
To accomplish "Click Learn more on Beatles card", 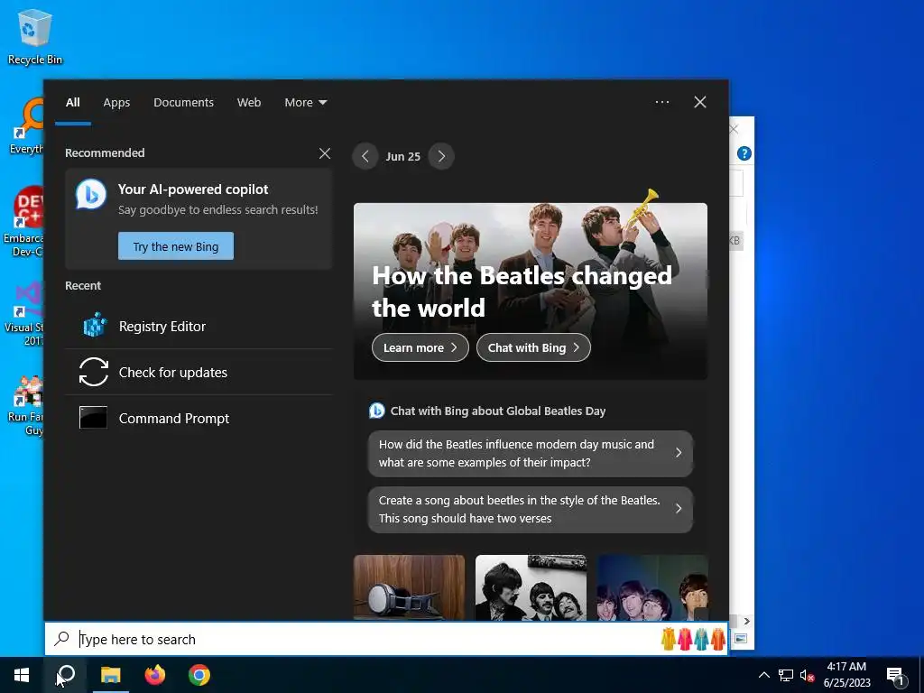I will (420, 347).
